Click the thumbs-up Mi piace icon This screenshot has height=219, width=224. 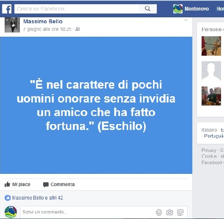[x=7, y=184]
